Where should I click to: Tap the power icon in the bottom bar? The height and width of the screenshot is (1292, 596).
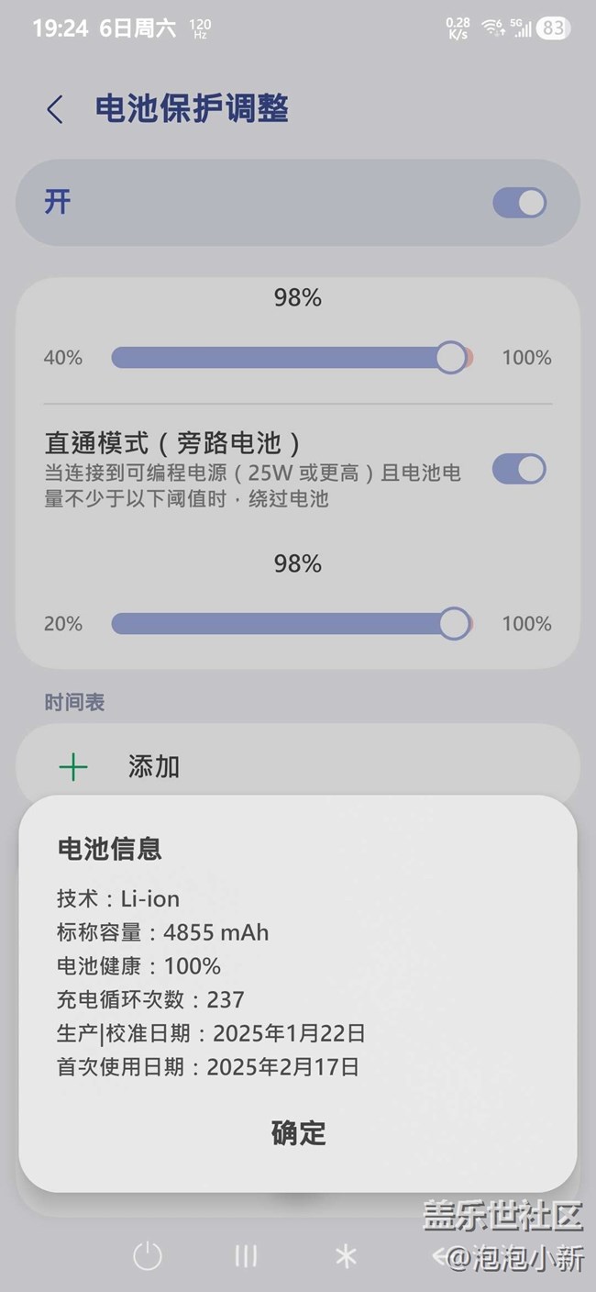(x=147, y=1256)
